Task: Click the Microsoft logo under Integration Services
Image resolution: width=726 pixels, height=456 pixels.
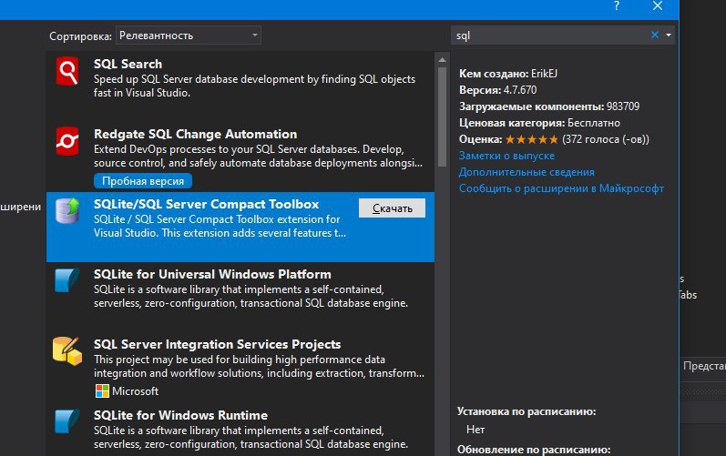Action: click(102, 391)
